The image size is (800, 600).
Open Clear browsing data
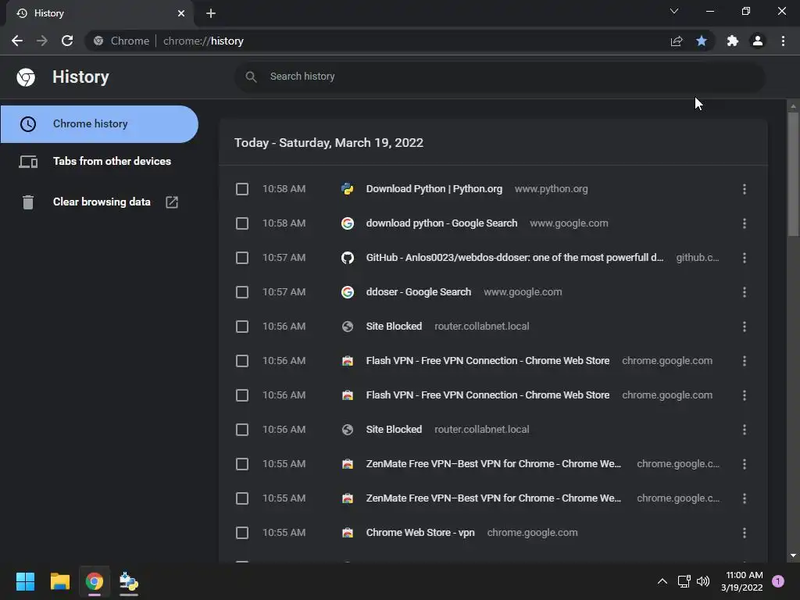99,202
